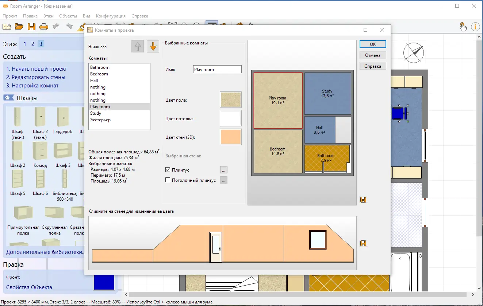The height and width of the screenshot is (306, 483).
Task: Click the hand cursor icon top right
Action: [463, 27]
